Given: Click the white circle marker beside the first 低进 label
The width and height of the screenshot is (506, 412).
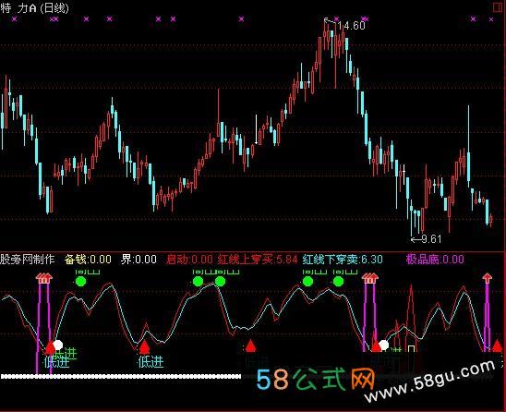Looking at the screenshot, I should pyautogui.click(x=58, y=345).
